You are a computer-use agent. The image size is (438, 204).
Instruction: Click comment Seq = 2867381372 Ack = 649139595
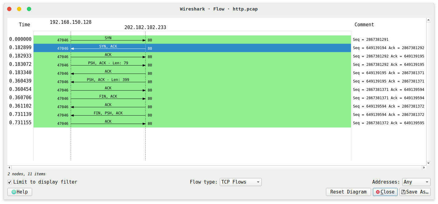click(x=389, y=123)
